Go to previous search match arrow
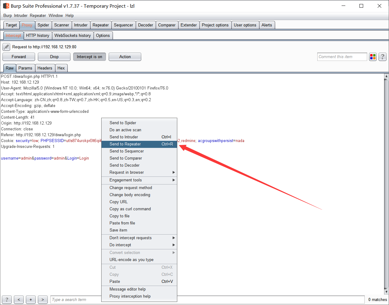The image size is (389, 305). pos(19,299)
